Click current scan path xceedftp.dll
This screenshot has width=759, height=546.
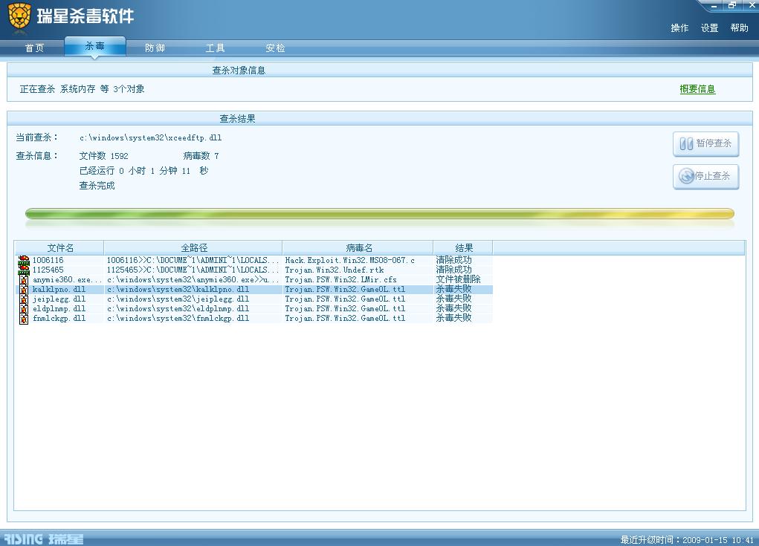tap(151, 138)
